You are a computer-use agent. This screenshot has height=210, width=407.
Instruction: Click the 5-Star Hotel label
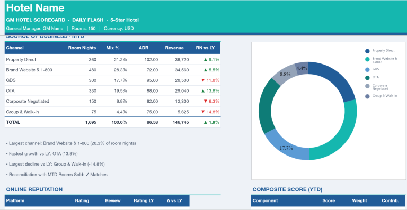tap(125, 20)
